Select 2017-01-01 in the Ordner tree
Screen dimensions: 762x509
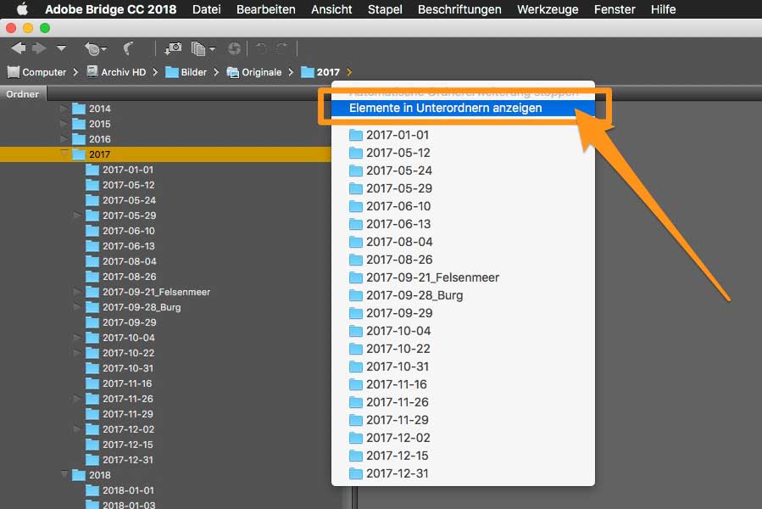[x=120, y=170]
